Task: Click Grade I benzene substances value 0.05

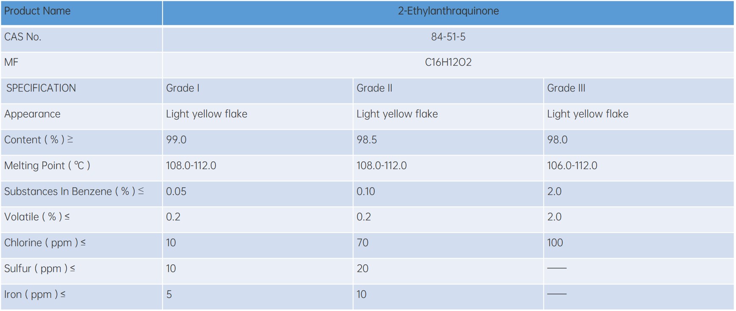Action: [x=176, y=192]
